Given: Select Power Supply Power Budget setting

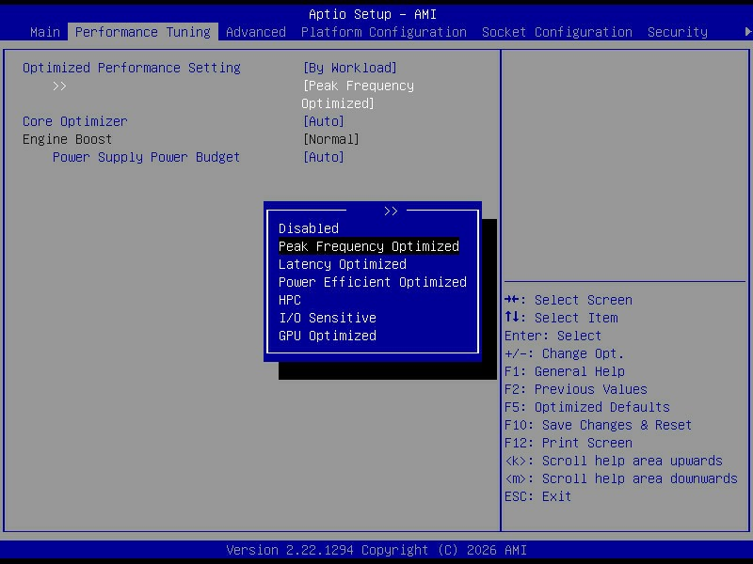Looking at the screenshot, I should pyautogui.click(x=146, y=157).
